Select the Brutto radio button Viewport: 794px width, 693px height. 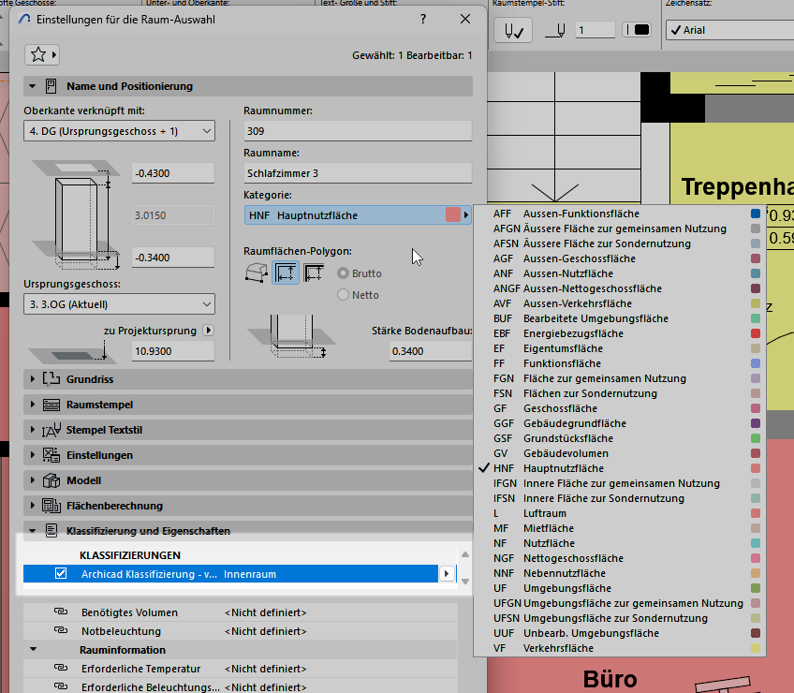click(x=344, y=273)
